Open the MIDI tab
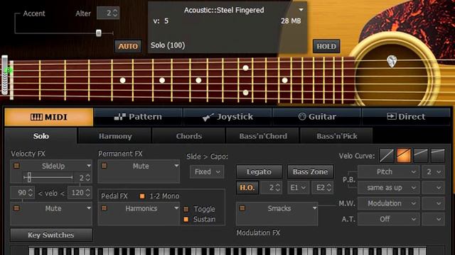This screenshot has width=455, height=255. [x=49, y=117]
